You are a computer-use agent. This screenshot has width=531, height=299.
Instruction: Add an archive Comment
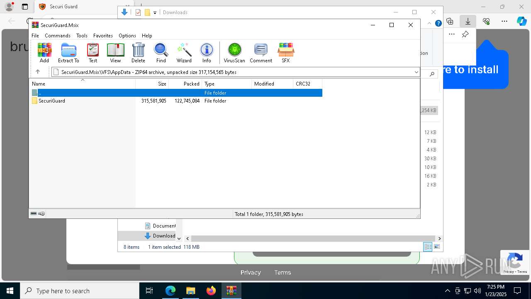(x=261, y=53)
